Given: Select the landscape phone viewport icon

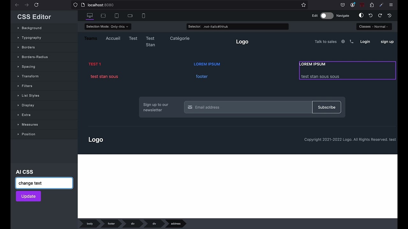Looking at the screenshot, I should pos(130,16).
